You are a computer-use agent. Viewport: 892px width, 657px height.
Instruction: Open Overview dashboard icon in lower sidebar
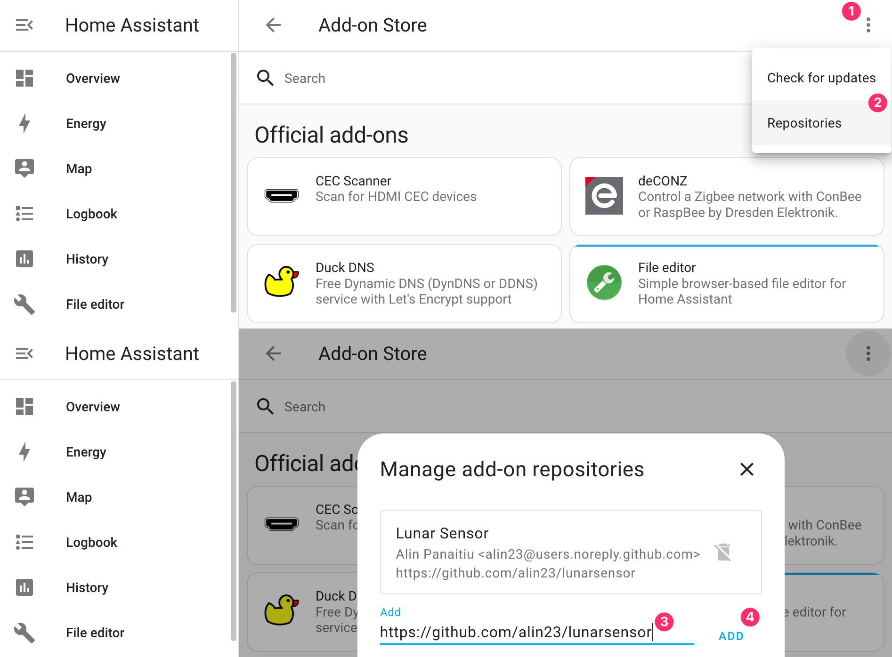[24, 407]
